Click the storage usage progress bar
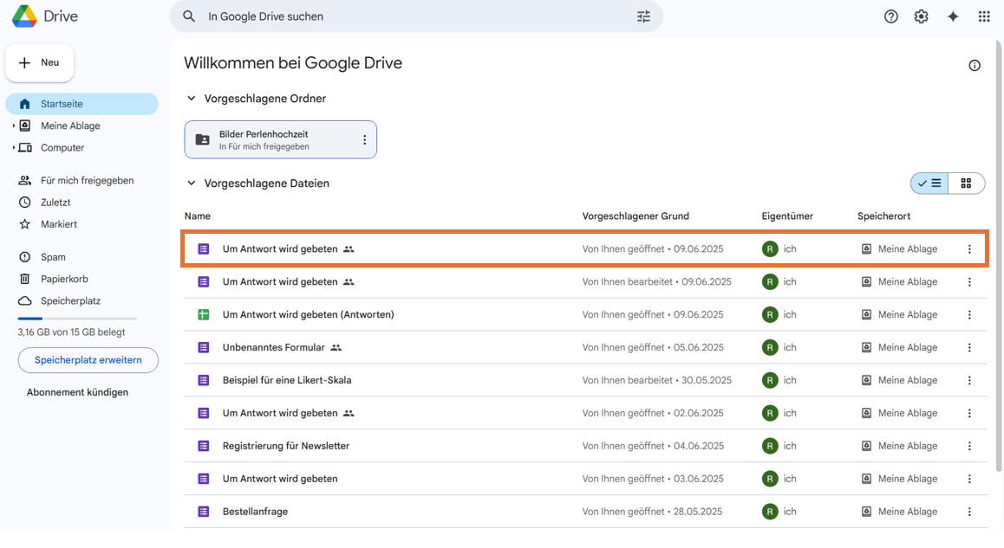This screenshot has height=548, width=1004. [x=77, y=319]
